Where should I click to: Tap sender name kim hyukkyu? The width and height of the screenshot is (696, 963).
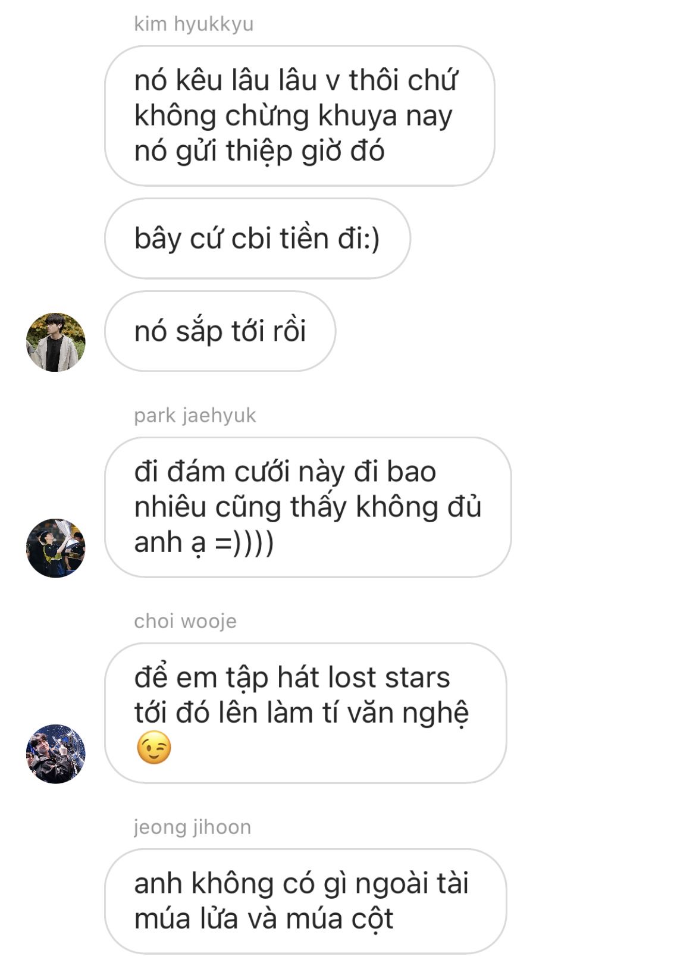[x=194, y=24]
